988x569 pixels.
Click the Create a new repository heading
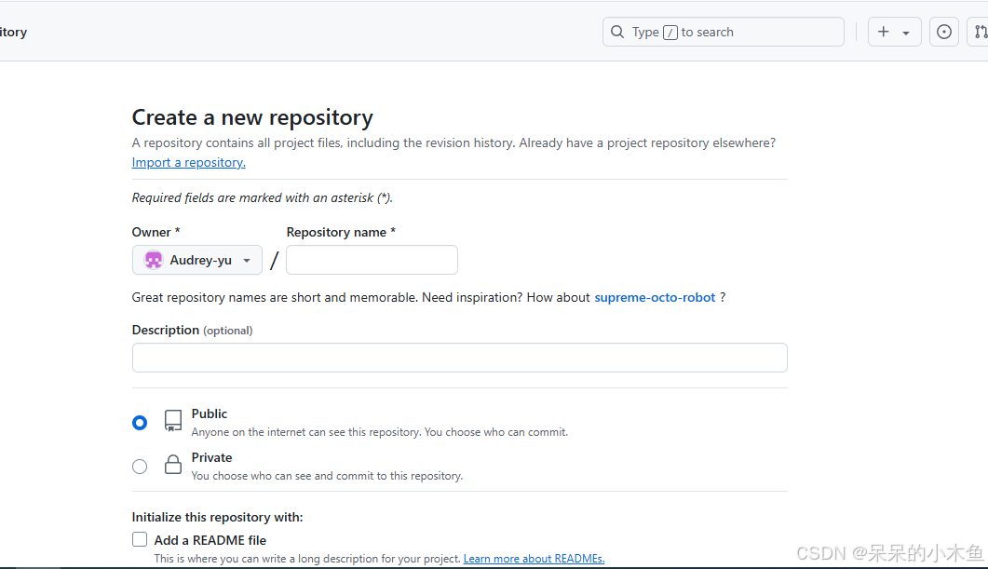252,117
